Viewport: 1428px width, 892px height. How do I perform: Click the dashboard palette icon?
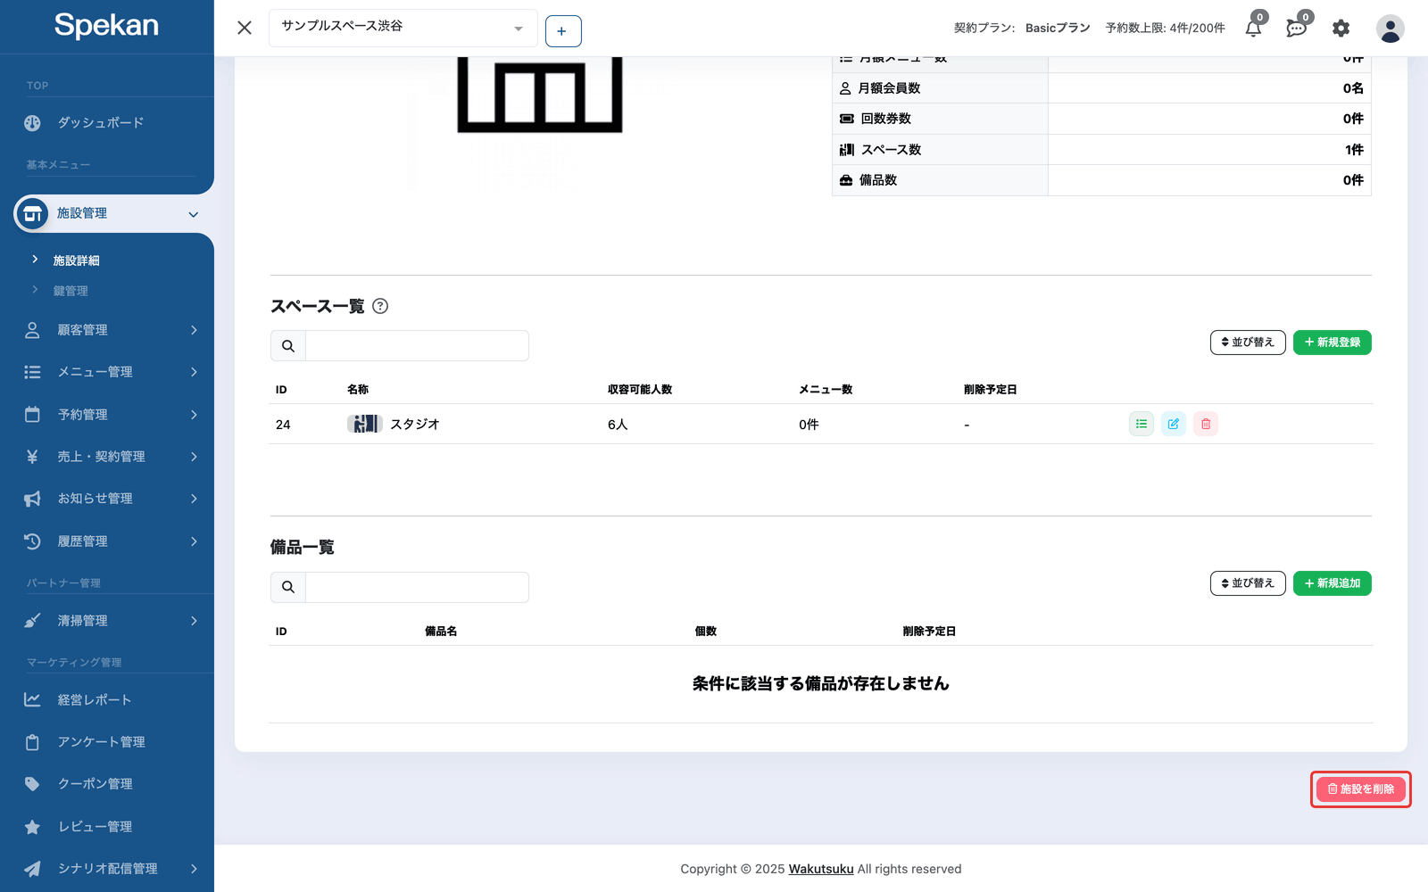tap(32, 123)
